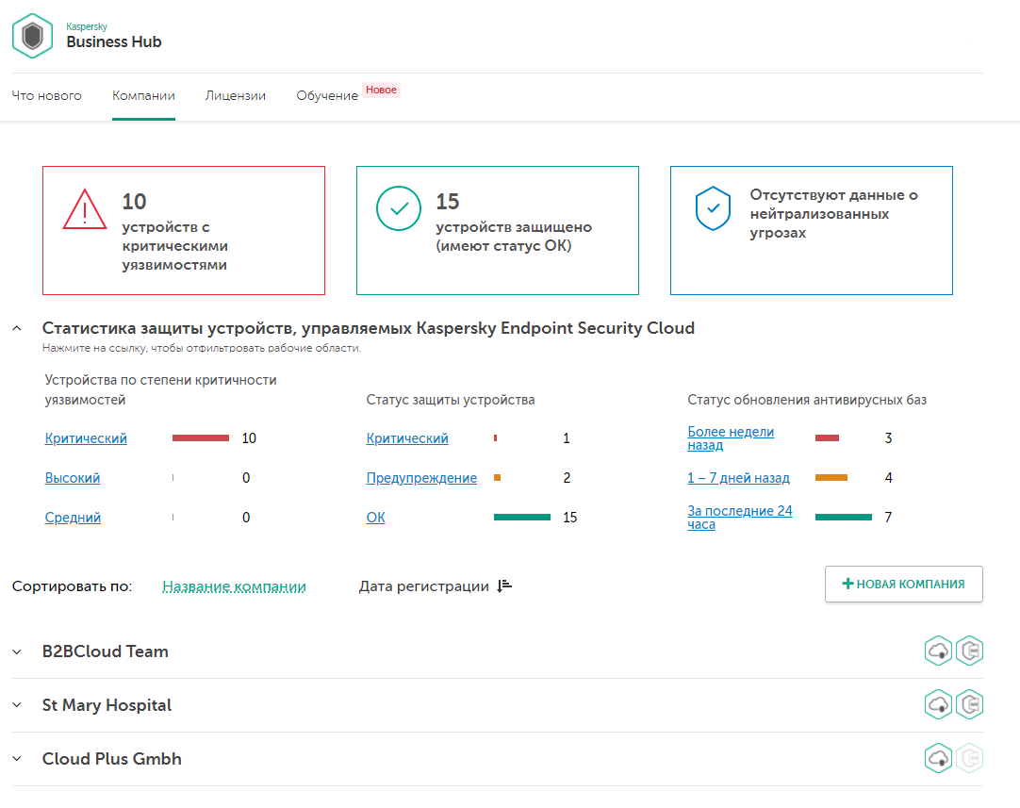
Task: Click the Kaspersky Business Hub logo
Action: click(x=32, y=36)
